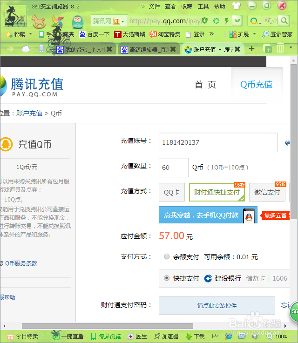This screenshot has height=343, width=298.
Task: Click the 充值账号 input field
Action: (x=218, y=142)
